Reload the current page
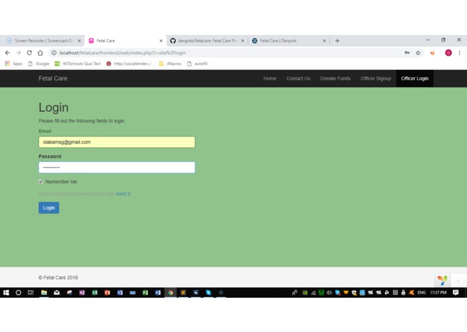 29,52
